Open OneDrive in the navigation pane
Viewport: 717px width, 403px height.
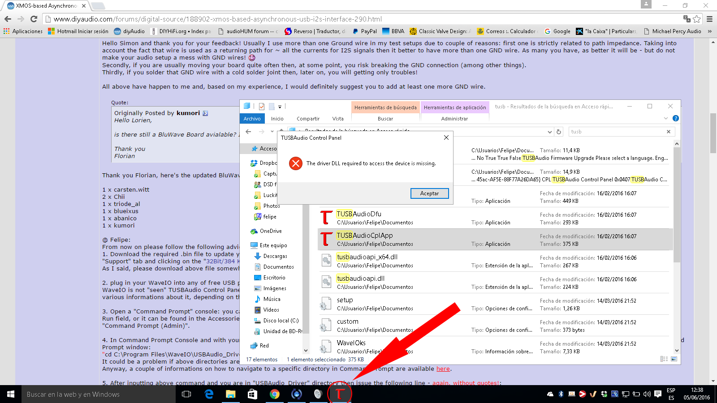tap(271, 231)
